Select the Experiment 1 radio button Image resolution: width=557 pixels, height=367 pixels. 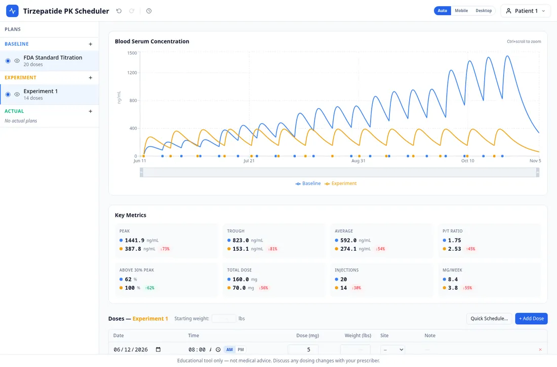point(8,95)
